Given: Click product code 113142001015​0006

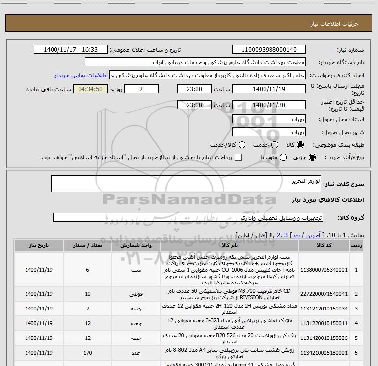Looking at the screenshot, I should point(324,338).
